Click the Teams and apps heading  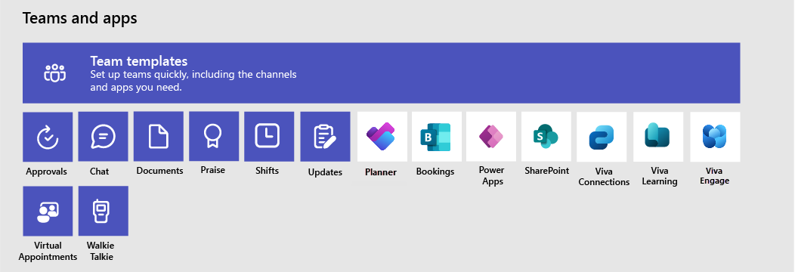[79, 18]
